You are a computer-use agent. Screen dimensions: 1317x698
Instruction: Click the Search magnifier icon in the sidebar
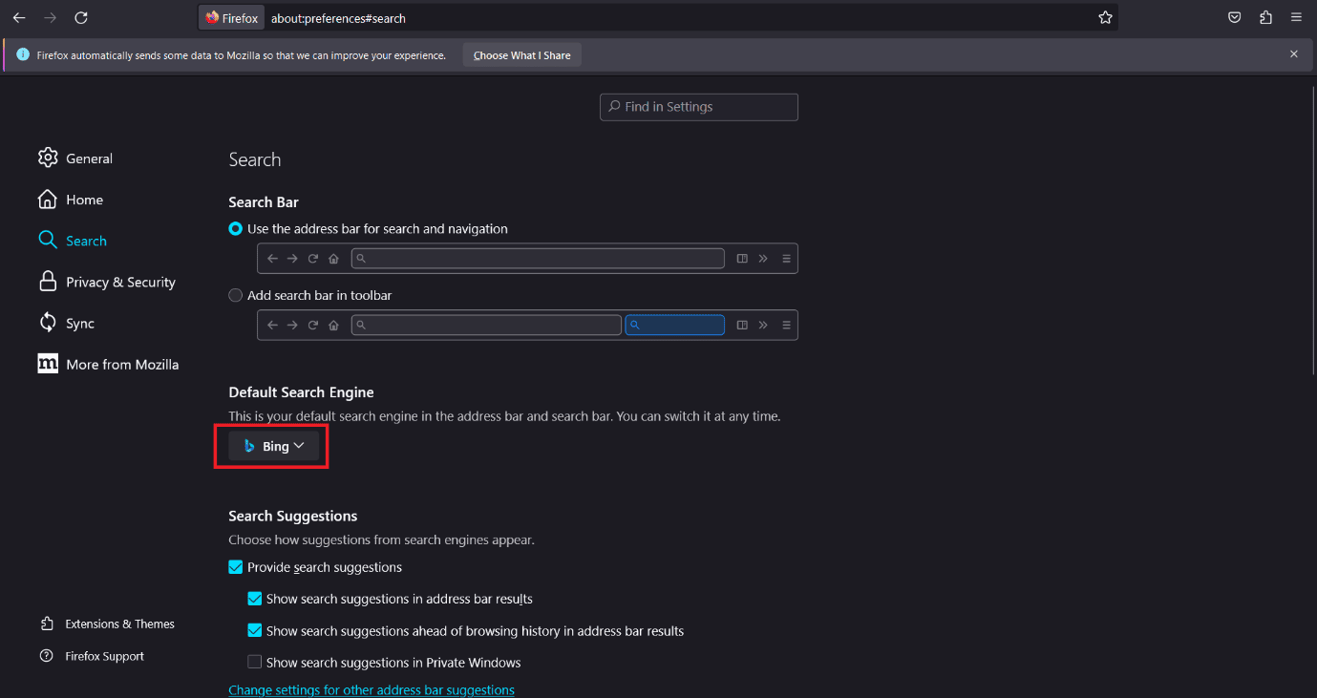coord(48,240)
